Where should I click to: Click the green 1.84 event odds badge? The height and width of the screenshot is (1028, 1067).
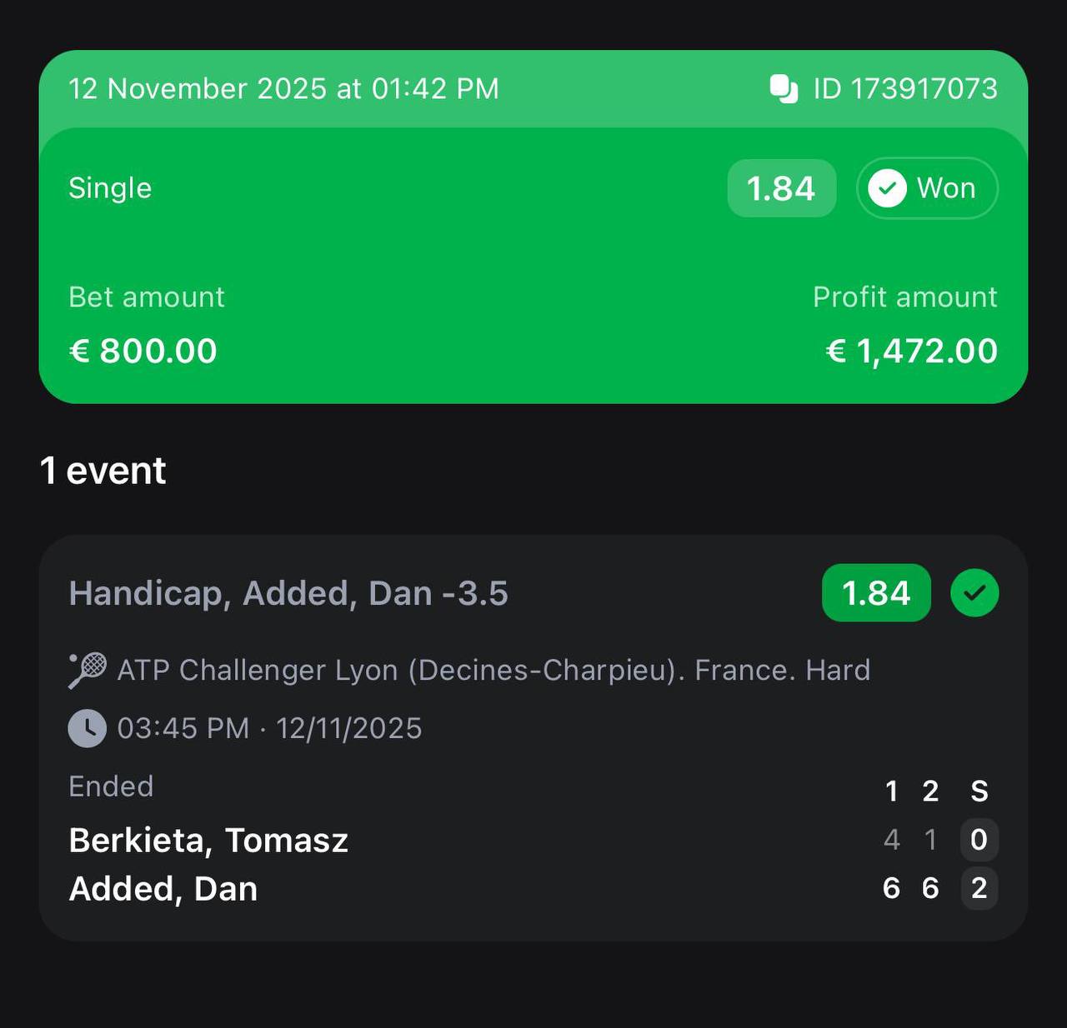(876, 593)
